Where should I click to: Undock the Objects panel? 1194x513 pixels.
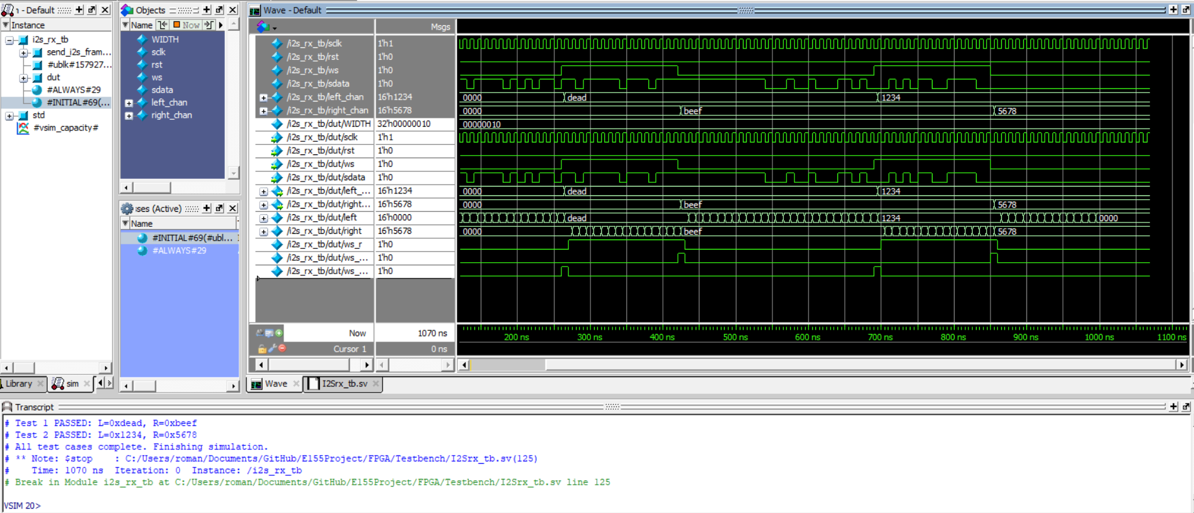point(219,10)
